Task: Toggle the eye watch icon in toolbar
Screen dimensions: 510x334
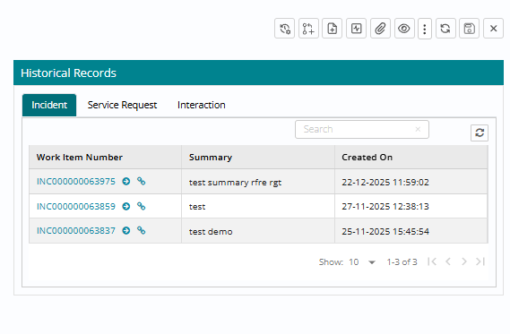Action: (404, 29)
